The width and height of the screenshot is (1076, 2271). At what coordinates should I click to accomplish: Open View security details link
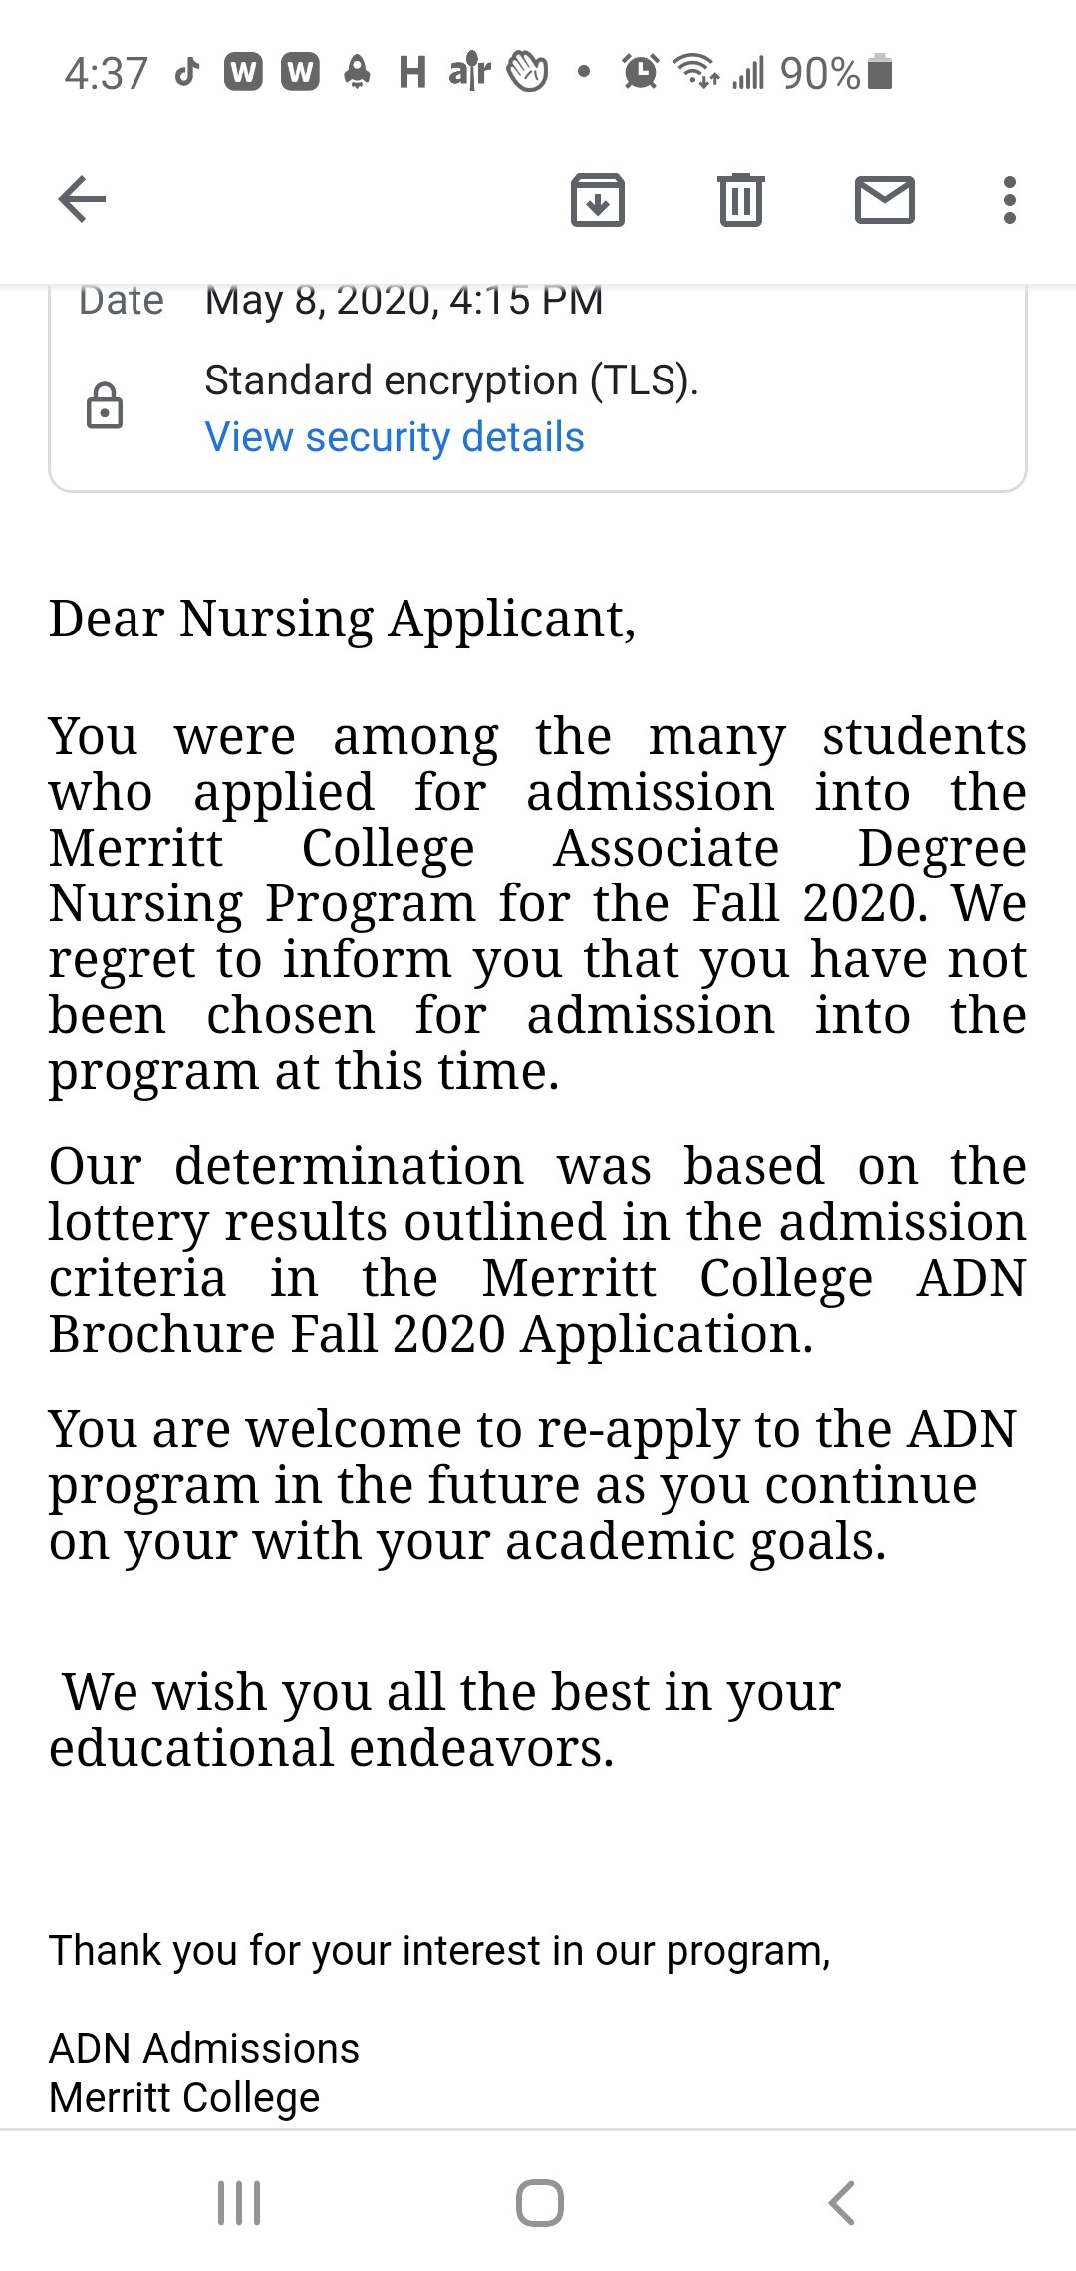click(x=395, y=437)
